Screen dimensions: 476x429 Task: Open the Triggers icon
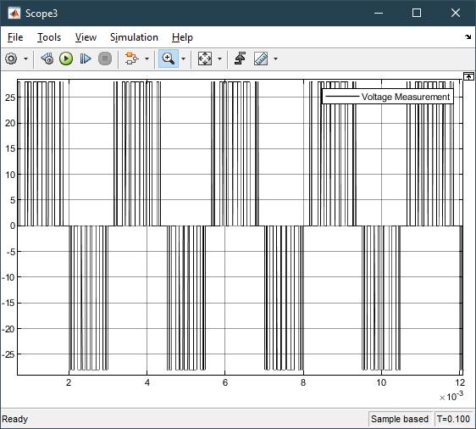(241, 58)
